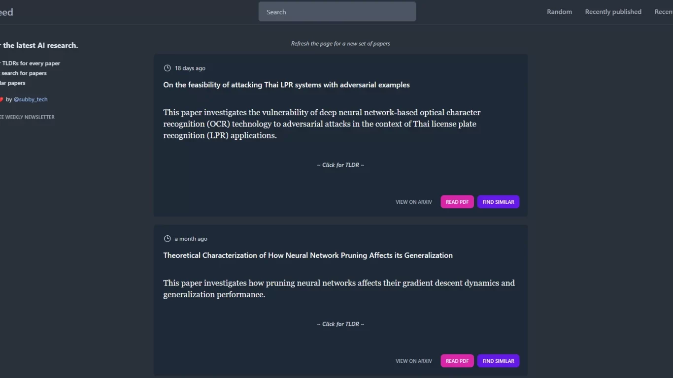The width and height of the screenshot is (673, 378).
Task: Visit the @subby_tech profile link
Action: pyautogui.click(x=31, y=99)
